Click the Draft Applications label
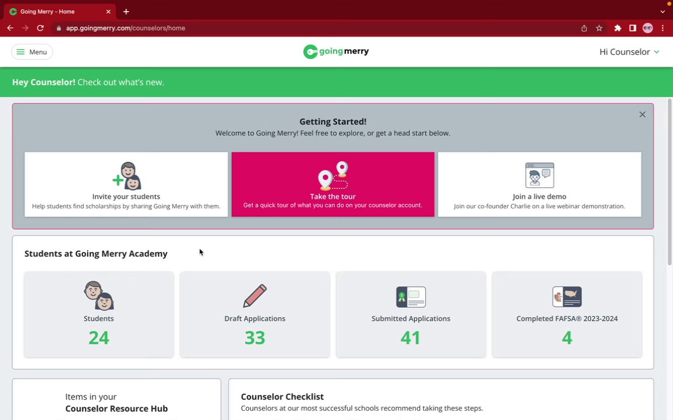Image resolution: width=673 pixels, height=420 pixels. (255, 318)
